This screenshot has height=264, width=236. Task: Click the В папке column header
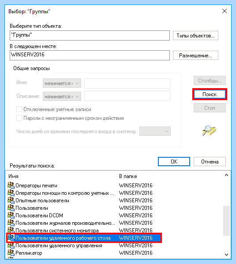click(128, 176)
